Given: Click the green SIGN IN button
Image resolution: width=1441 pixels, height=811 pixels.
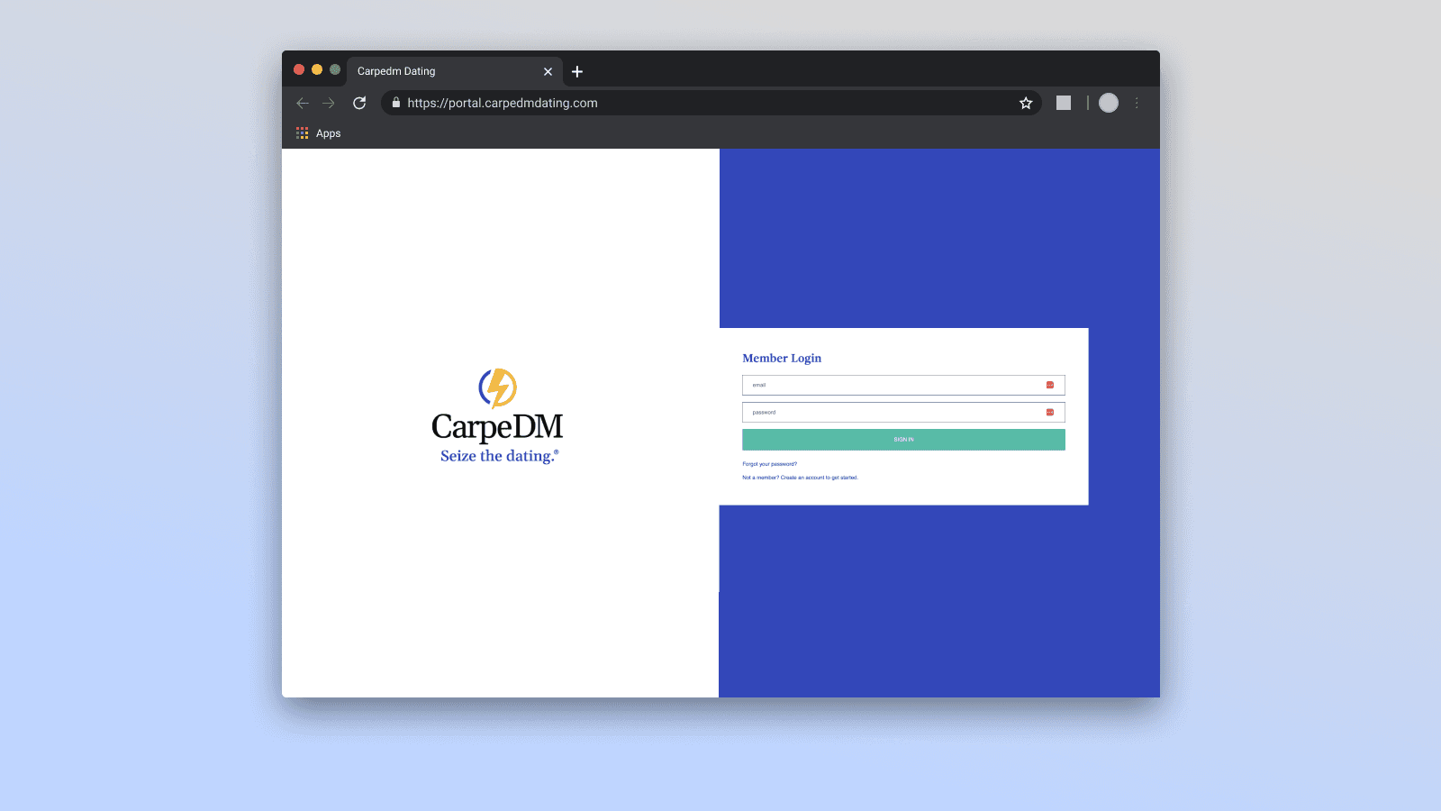Looking at the screenshot, I should click(x=903, y=440).
